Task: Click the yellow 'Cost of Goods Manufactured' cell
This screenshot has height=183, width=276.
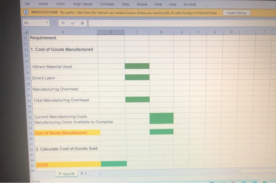Action: pyautogui.click(x=67, y=133)
